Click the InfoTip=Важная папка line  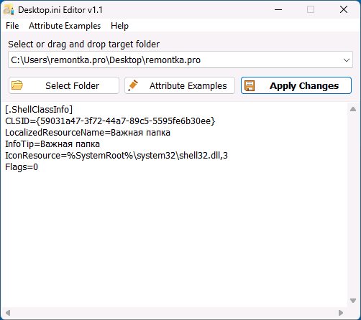tap(52, 144)
